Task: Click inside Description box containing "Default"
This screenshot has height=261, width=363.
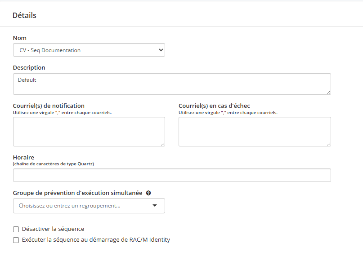Action: click(171, 84)
